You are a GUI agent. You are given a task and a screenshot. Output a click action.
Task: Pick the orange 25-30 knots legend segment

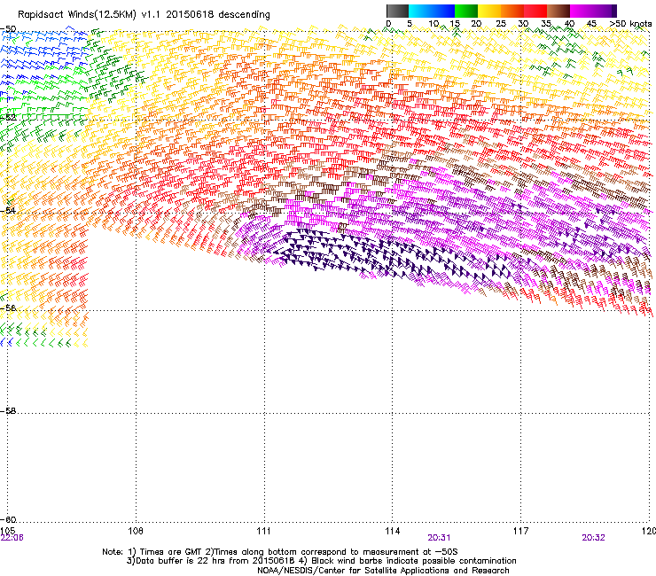click(512, 11)
